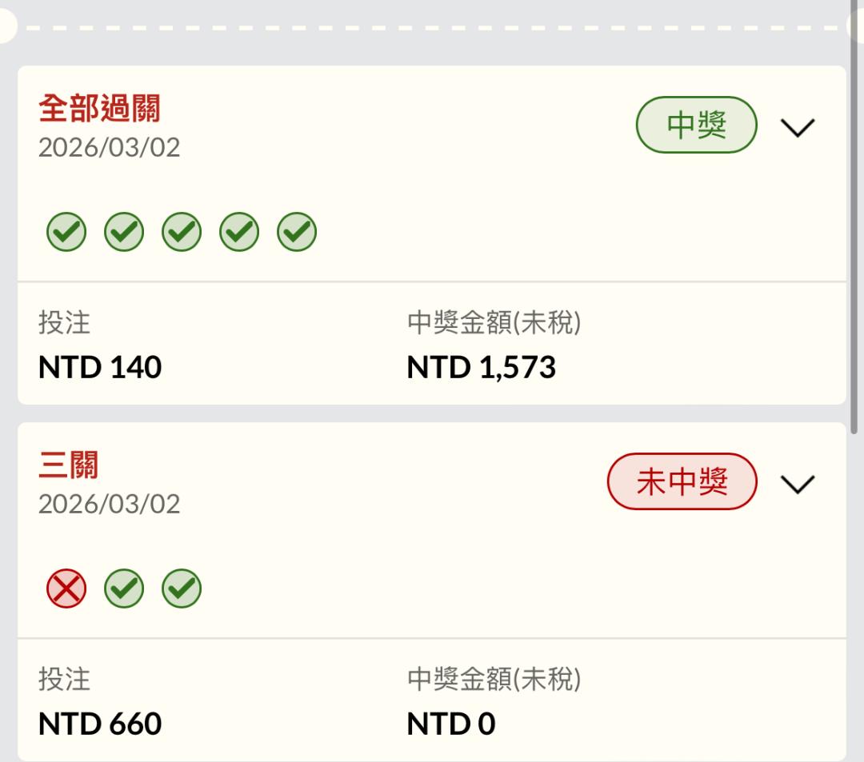
Task: Select the 全部過關 title
Action: 99,109
